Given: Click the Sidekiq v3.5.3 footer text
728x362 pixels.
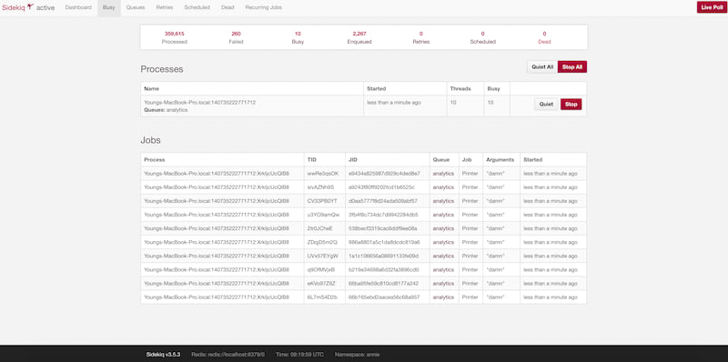Looking at the screenshot, I should [x=163, y=354].
